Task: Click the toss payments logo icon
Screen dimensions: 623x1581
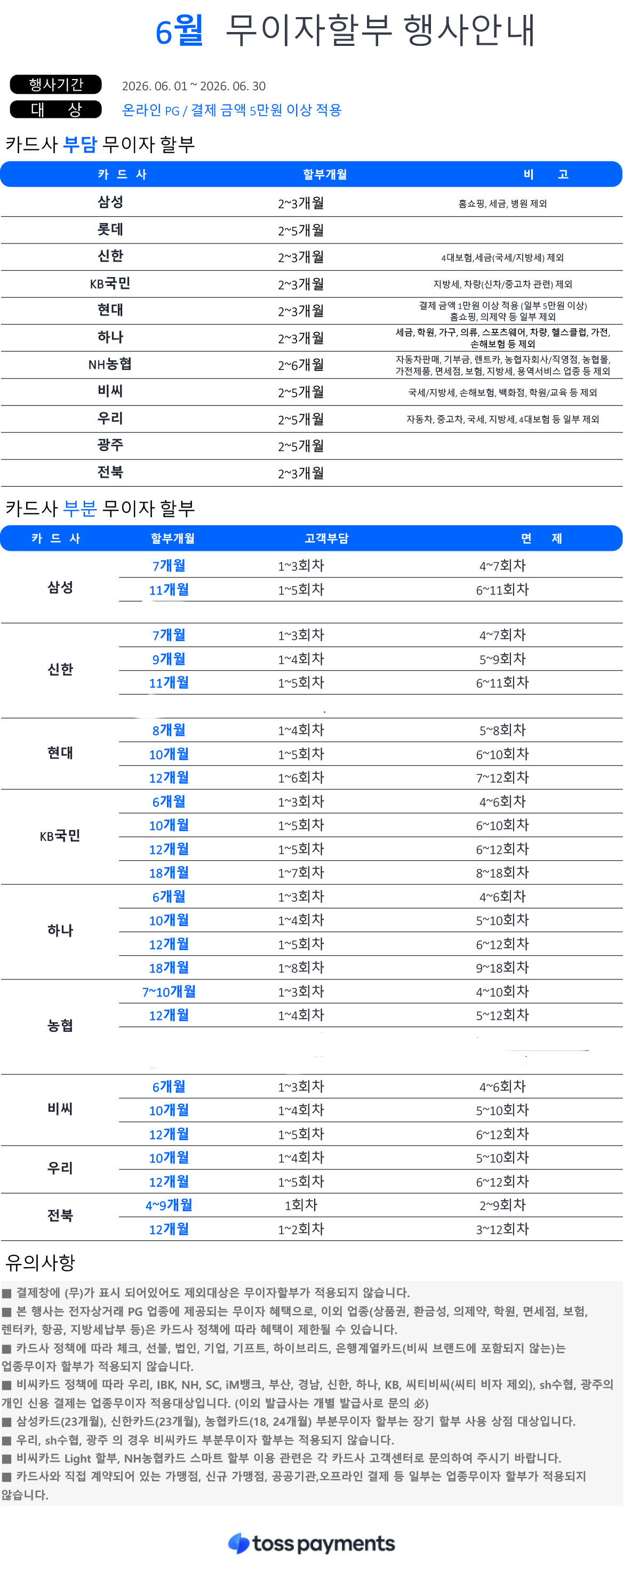Action: tap(238, 1543)
